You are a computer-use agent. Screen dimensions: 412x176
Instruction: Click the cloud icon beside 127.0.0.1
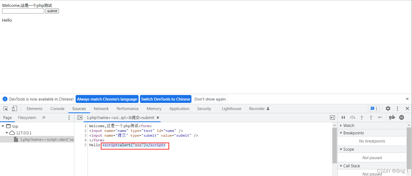12,133
